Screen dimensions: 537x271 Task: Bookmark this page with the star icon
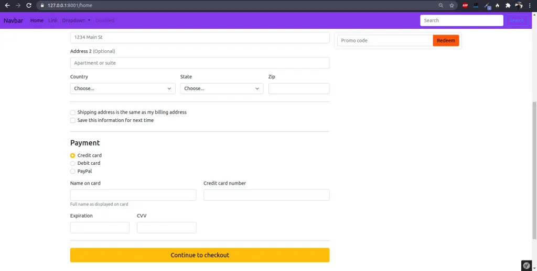pos(452,5)
